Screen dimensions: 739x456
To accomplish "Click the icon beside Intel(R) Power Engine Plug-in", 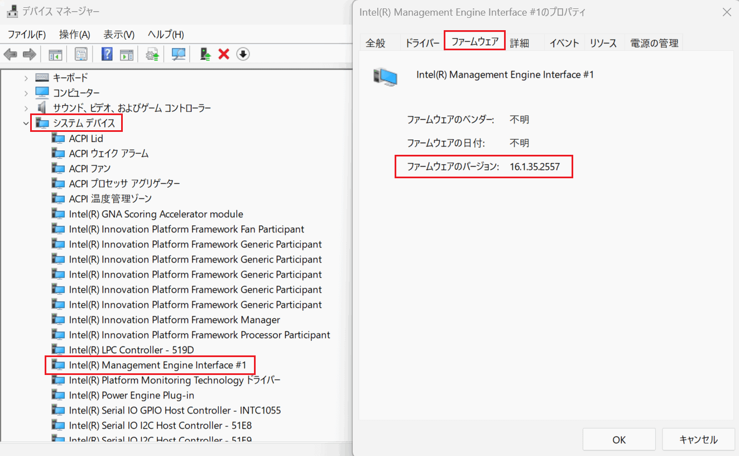I will point(58,395).
